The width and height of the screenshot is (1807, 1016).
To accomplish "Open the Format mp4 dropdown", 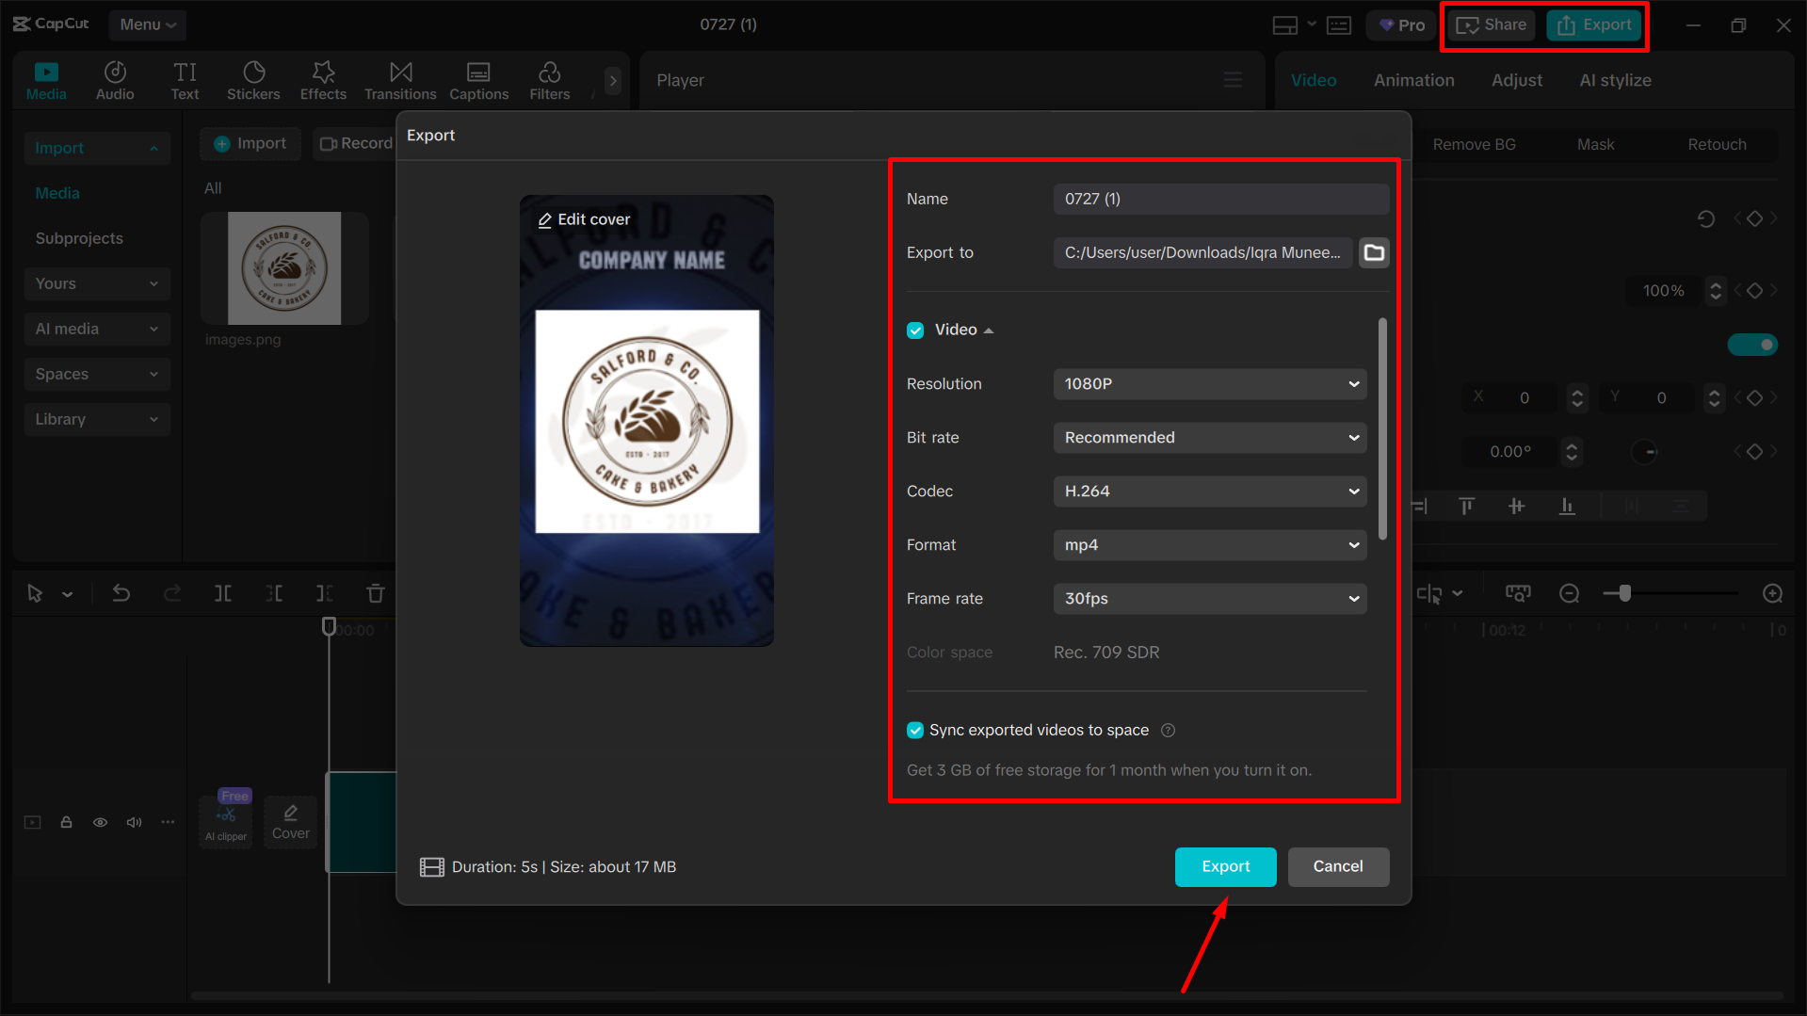I will pos(1210,545).
